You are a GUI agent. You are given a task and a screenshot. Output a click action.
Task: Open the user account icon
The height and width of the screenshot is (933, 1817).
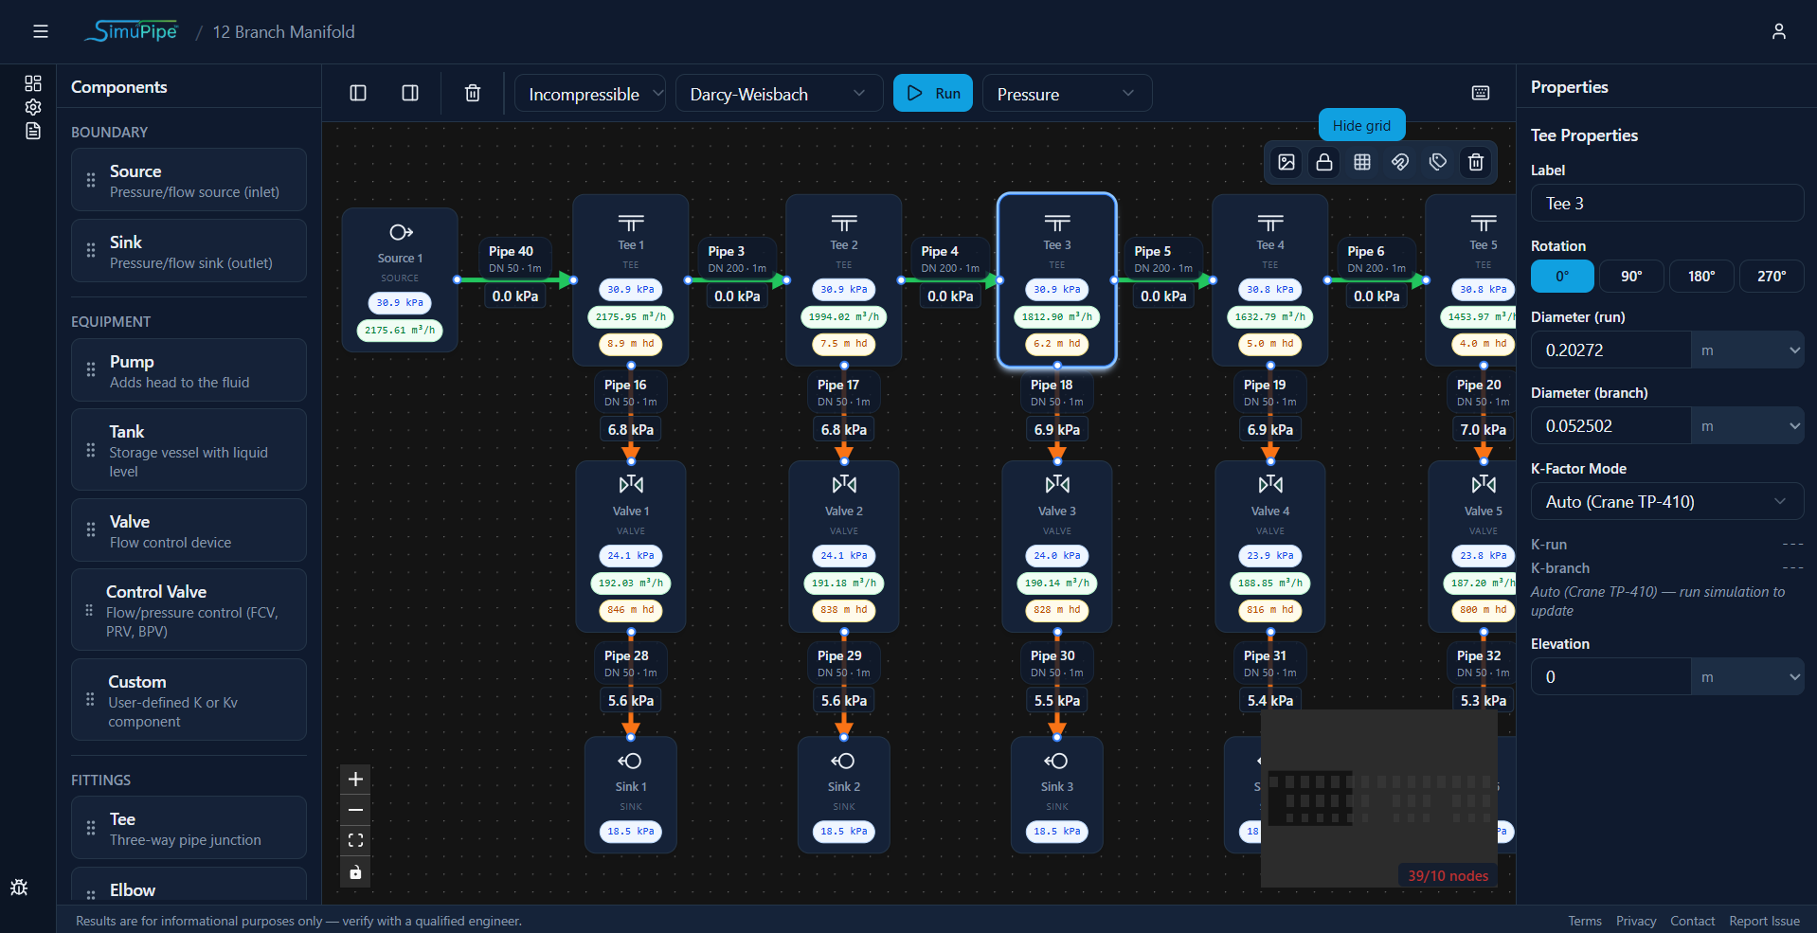[x=1778, y=31]
